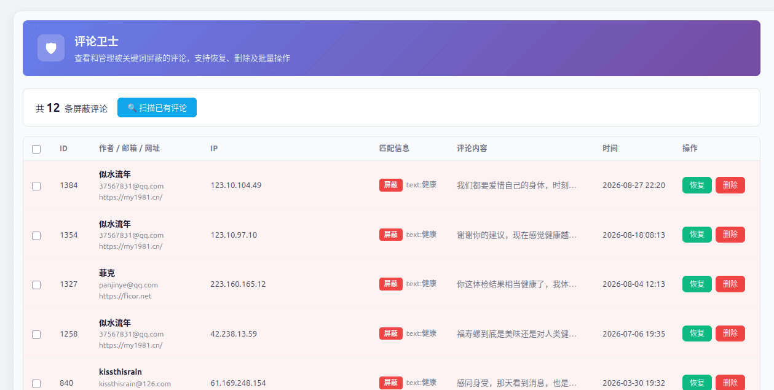Restore comment 1354 with 恢复 button
Screen dimensions: 774x390
point(697,235)
